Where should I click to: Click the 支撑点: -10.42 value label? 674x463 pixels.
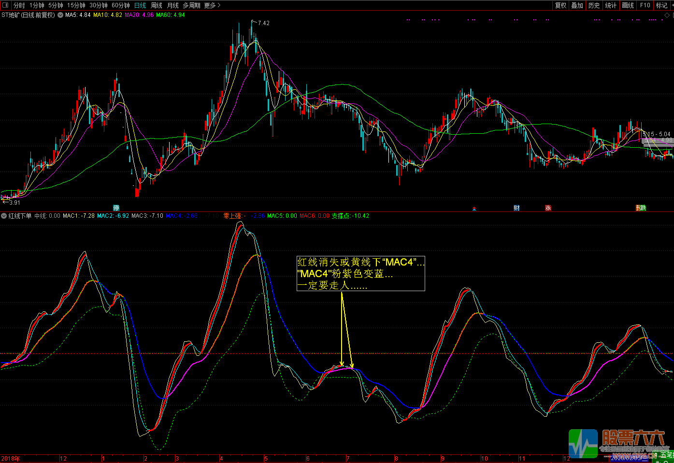pos(350,216)
